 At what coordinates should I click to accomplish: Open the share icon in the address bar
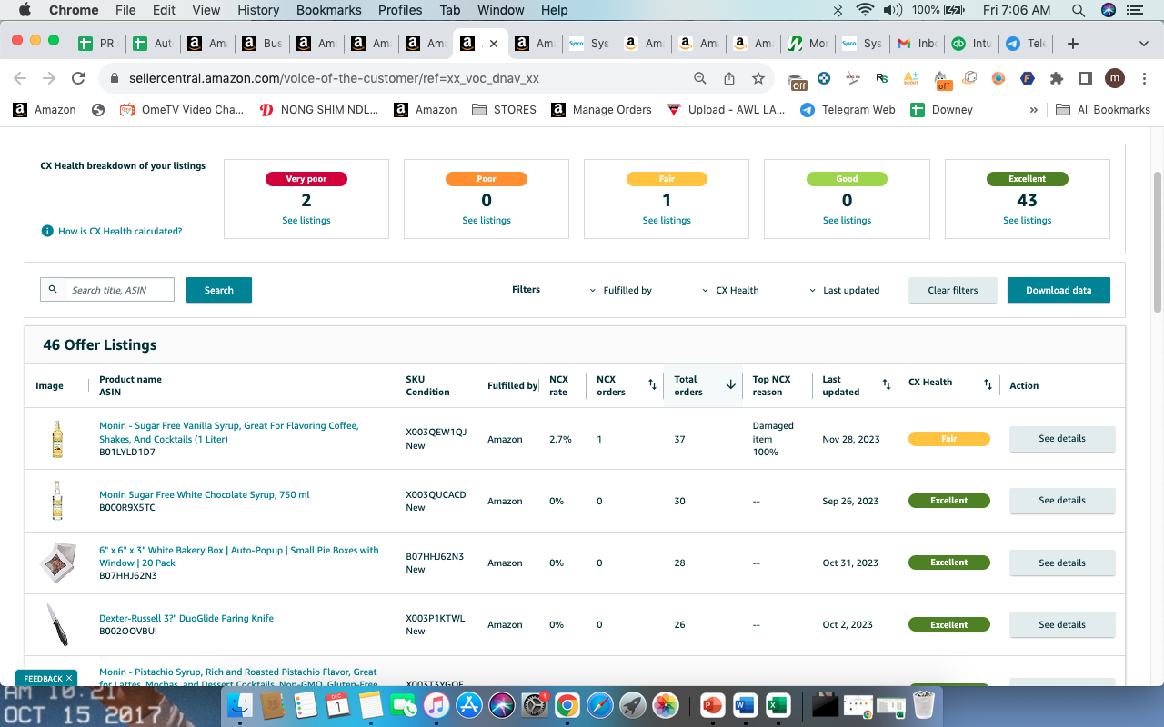[x=729, y=78]
